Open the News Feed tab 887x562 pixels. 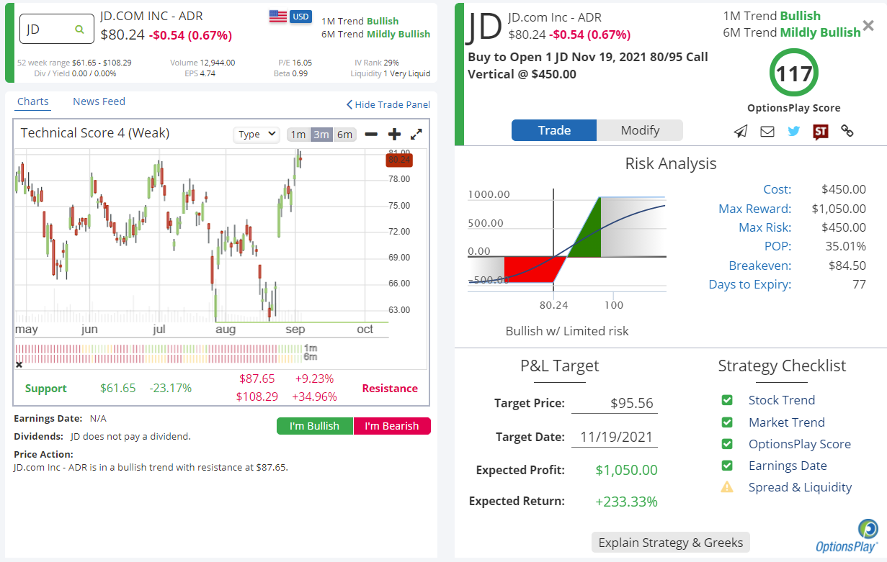(x=99, y=101)
